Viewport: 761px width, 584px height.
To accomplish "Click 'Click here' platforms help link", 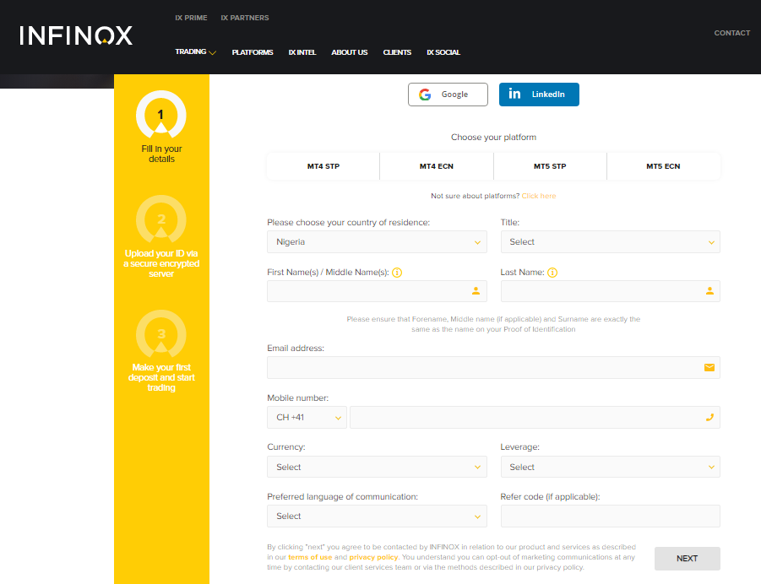I will pyautogui.click(x=539, y=196).
